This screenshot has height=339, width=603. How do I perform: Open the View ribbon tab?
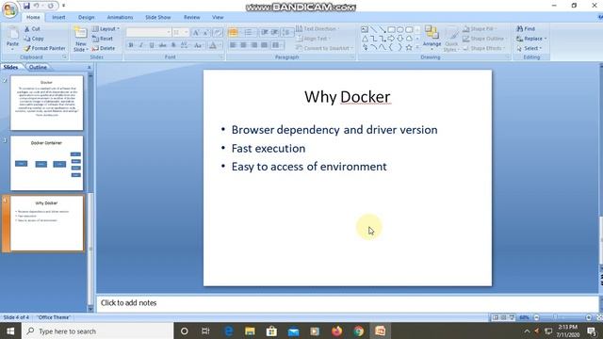218,17
